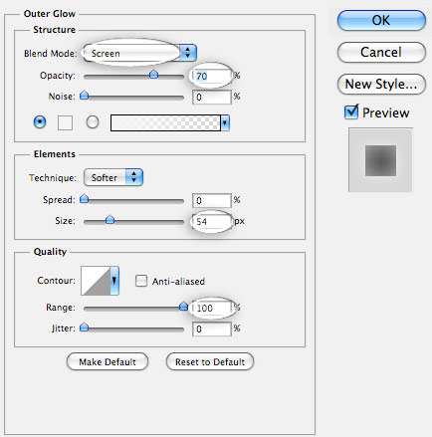Click Reset to Default button
The width and height of the screenshot is (432, 437).
click(210, 361)
